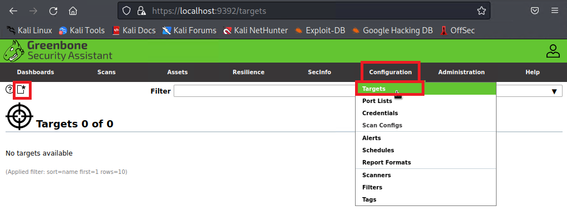567x211 pixels.
Task: Open the SecInfo menu
Action: tap(320, 72)
